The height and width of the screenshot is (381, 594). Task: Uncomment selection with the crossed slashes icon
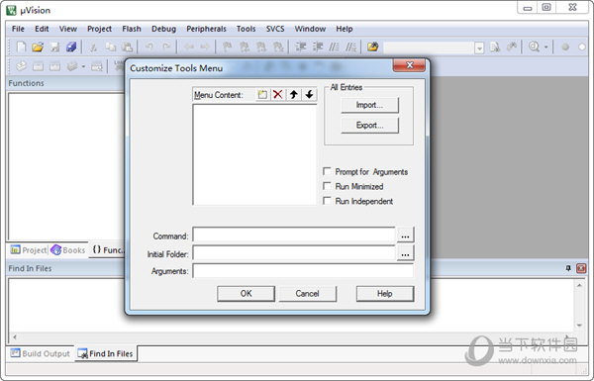coord(350,47)
